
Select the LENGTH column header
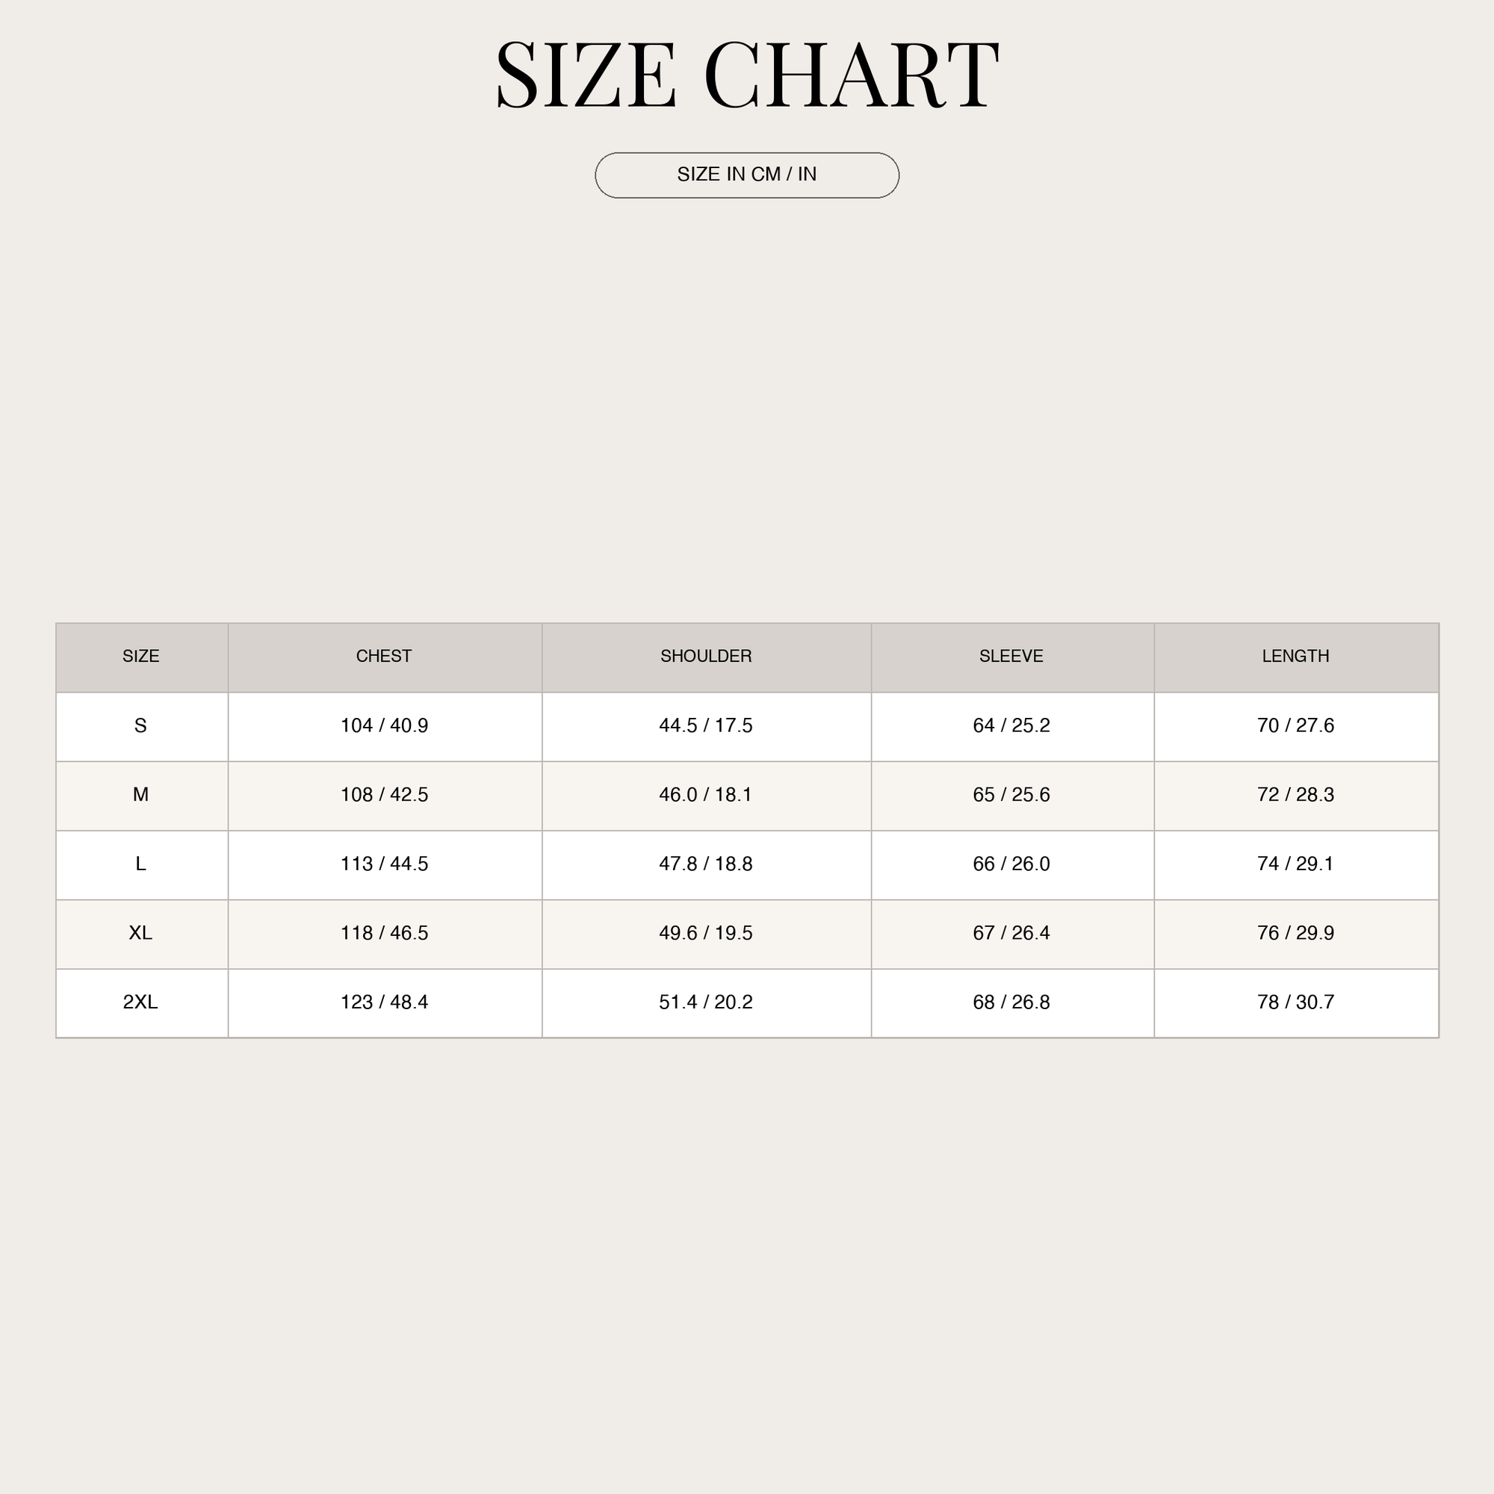pyautogui.click(x=1296, y=656)
